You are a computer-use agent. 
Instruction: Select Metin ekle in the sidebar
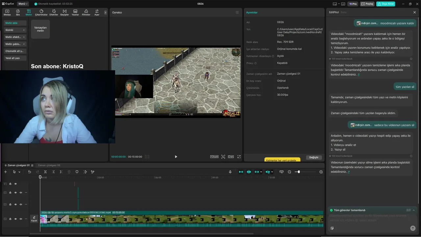[15, 23]
